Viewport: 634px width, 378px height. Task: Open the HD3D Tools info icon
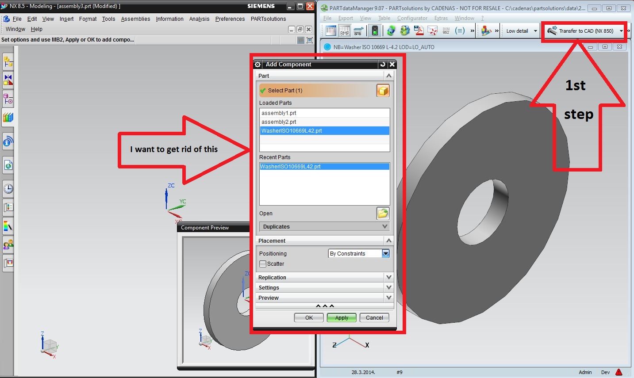(x=8, y=142)
